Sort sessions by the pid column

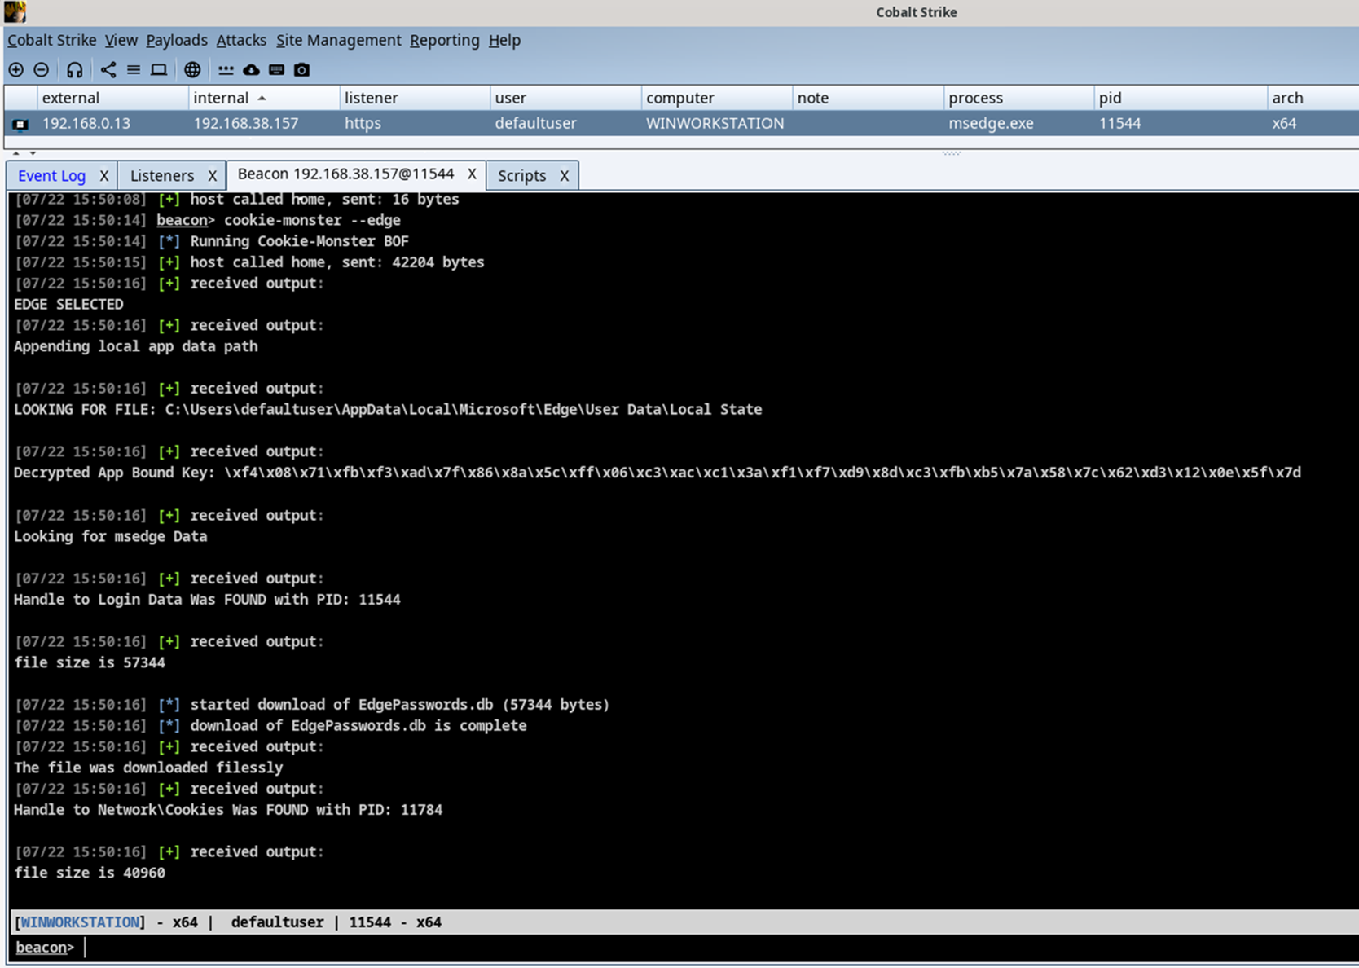1181,98
